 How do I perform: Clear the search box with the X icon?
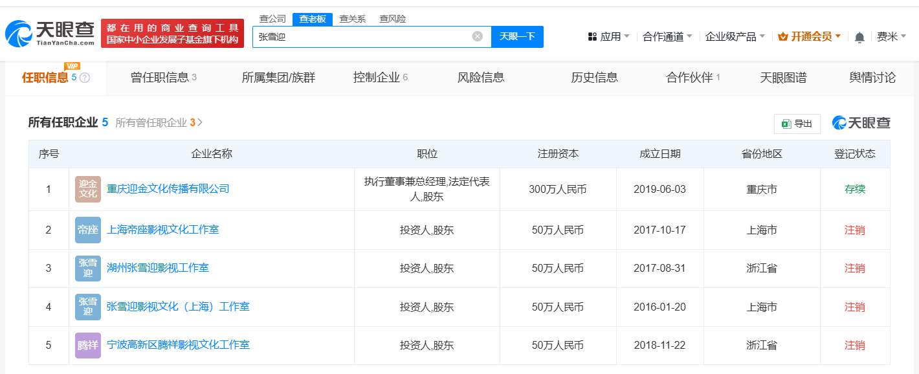coord(478,37)
